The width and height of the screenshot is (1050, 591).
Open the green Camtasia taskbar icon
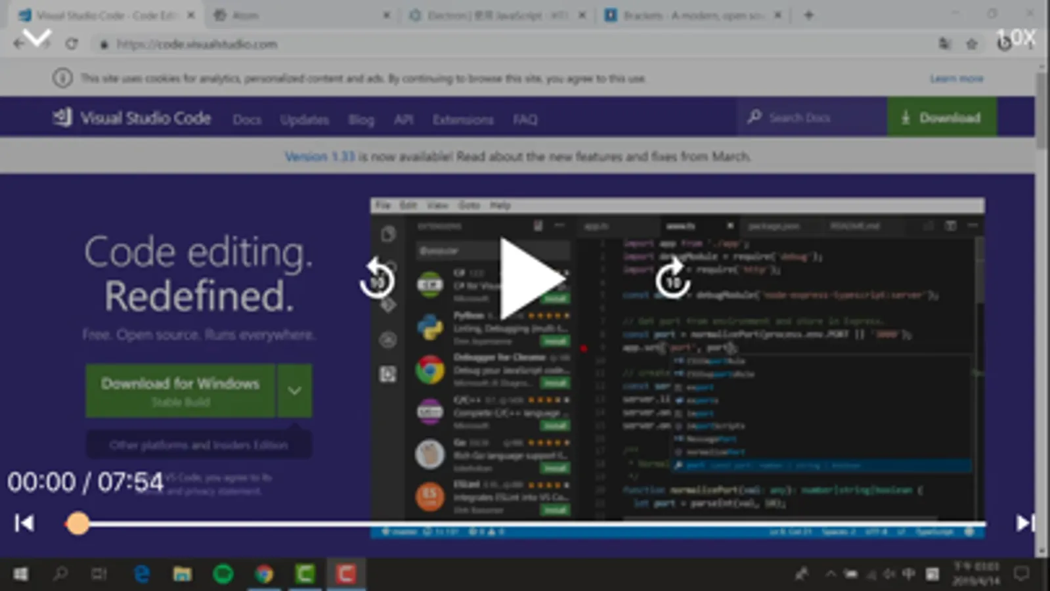click(305, 575)
